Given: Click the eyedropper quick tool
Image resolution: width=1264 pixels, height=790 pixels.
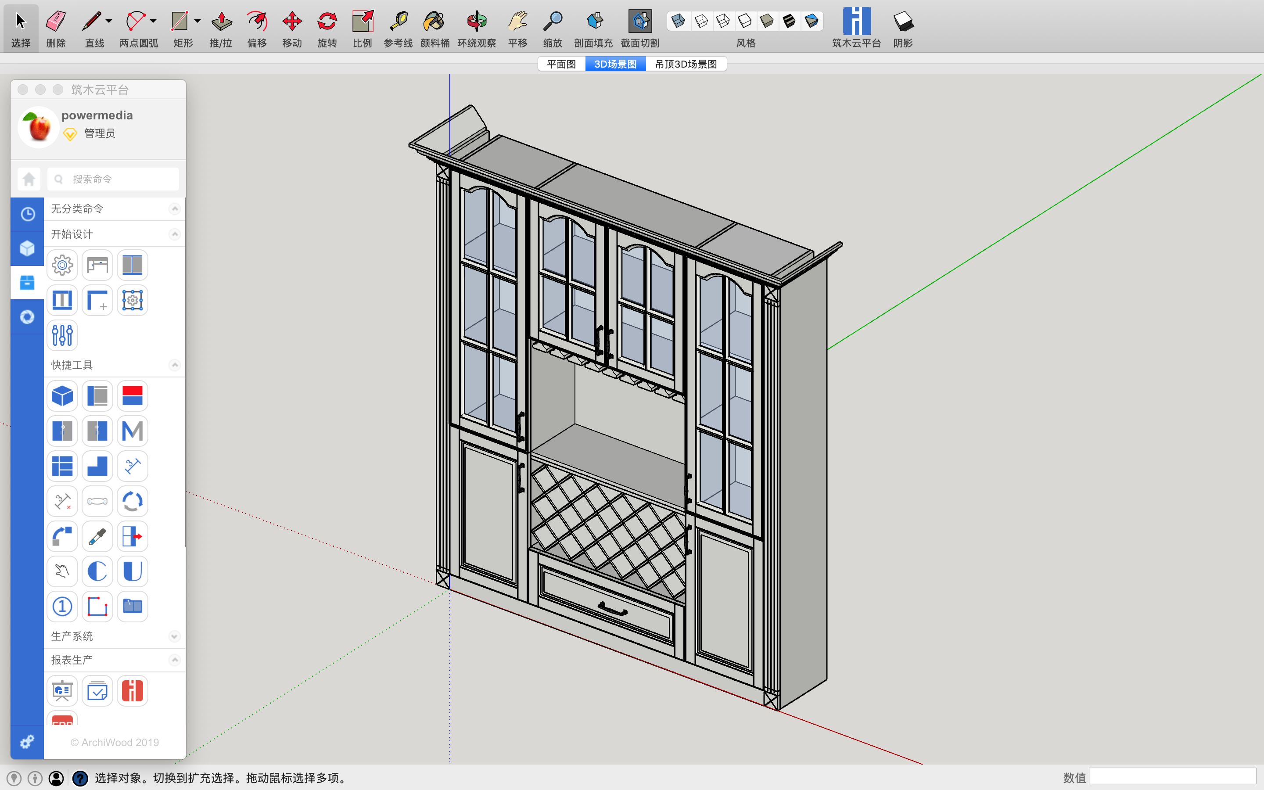Looking at the screenshot, I should tap(97, 536).
